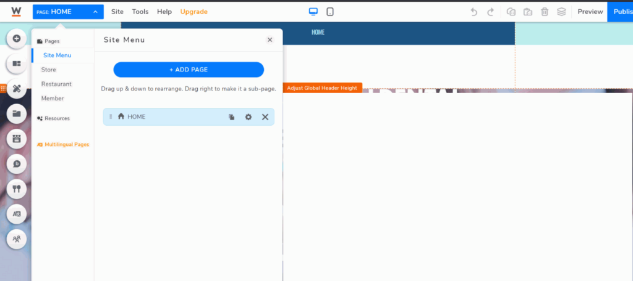Image resolution: width=633 pixels, height=281 pixels.
Task: Switch to desktop view icon
Action: coord(313,12)
